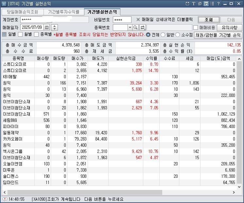Screen dimensions: 244x203
Task: Check the 월별 checkbox
Action: pos(20,35)
